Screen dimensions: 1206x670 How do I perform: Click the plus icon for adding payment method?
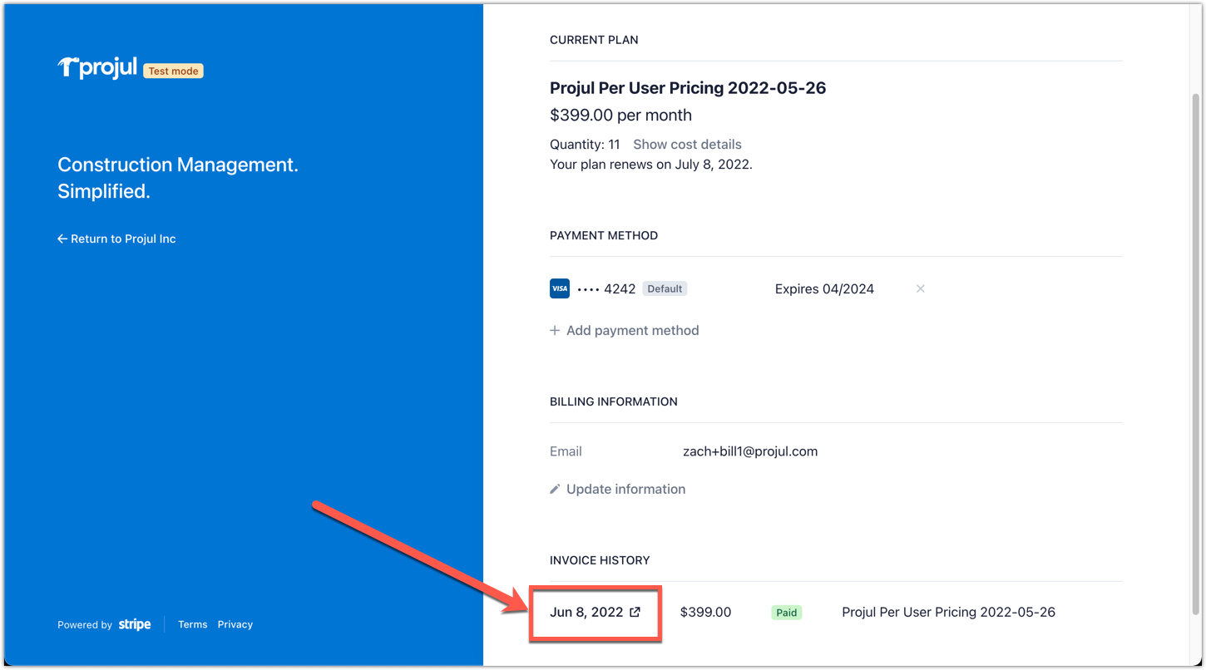click(x=555, y=330)
